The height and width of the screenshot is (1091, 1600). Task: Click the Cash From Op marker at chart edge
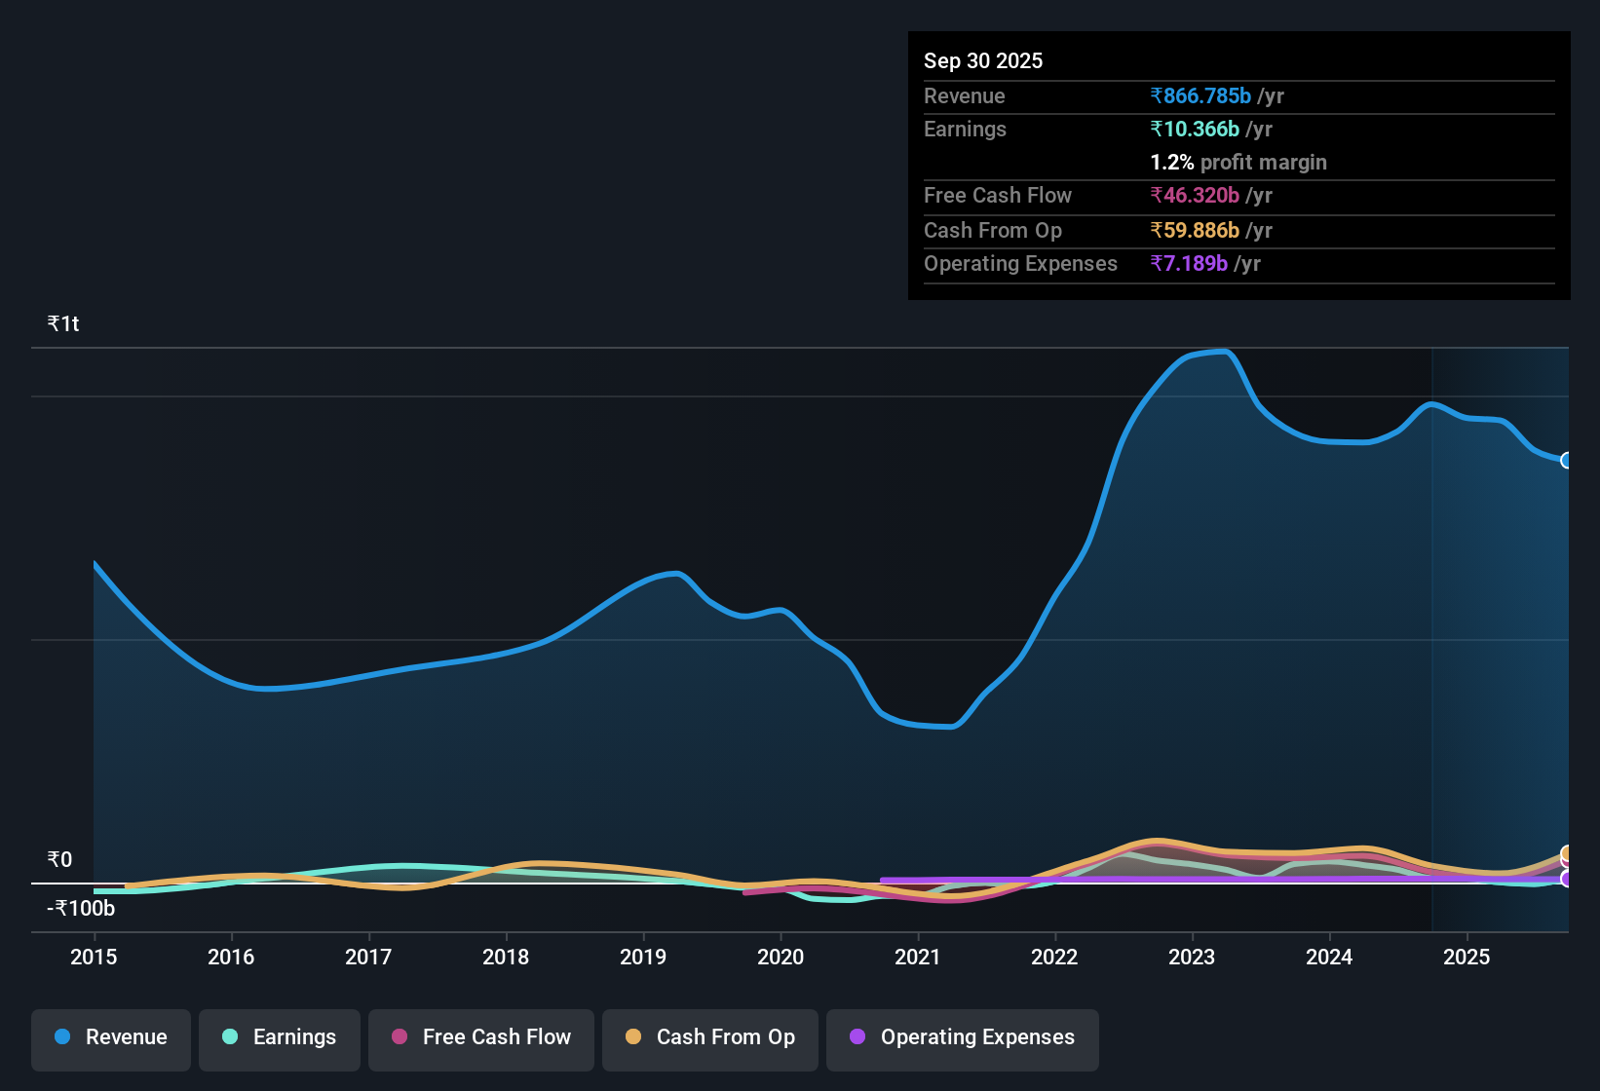click(1566, 854)
